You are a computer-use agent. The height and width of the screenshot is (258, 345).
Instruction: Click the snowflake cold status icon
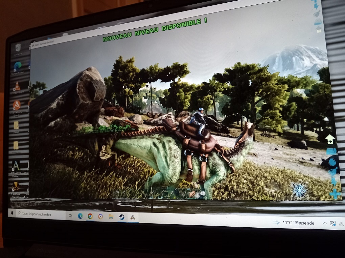point(299,191)
